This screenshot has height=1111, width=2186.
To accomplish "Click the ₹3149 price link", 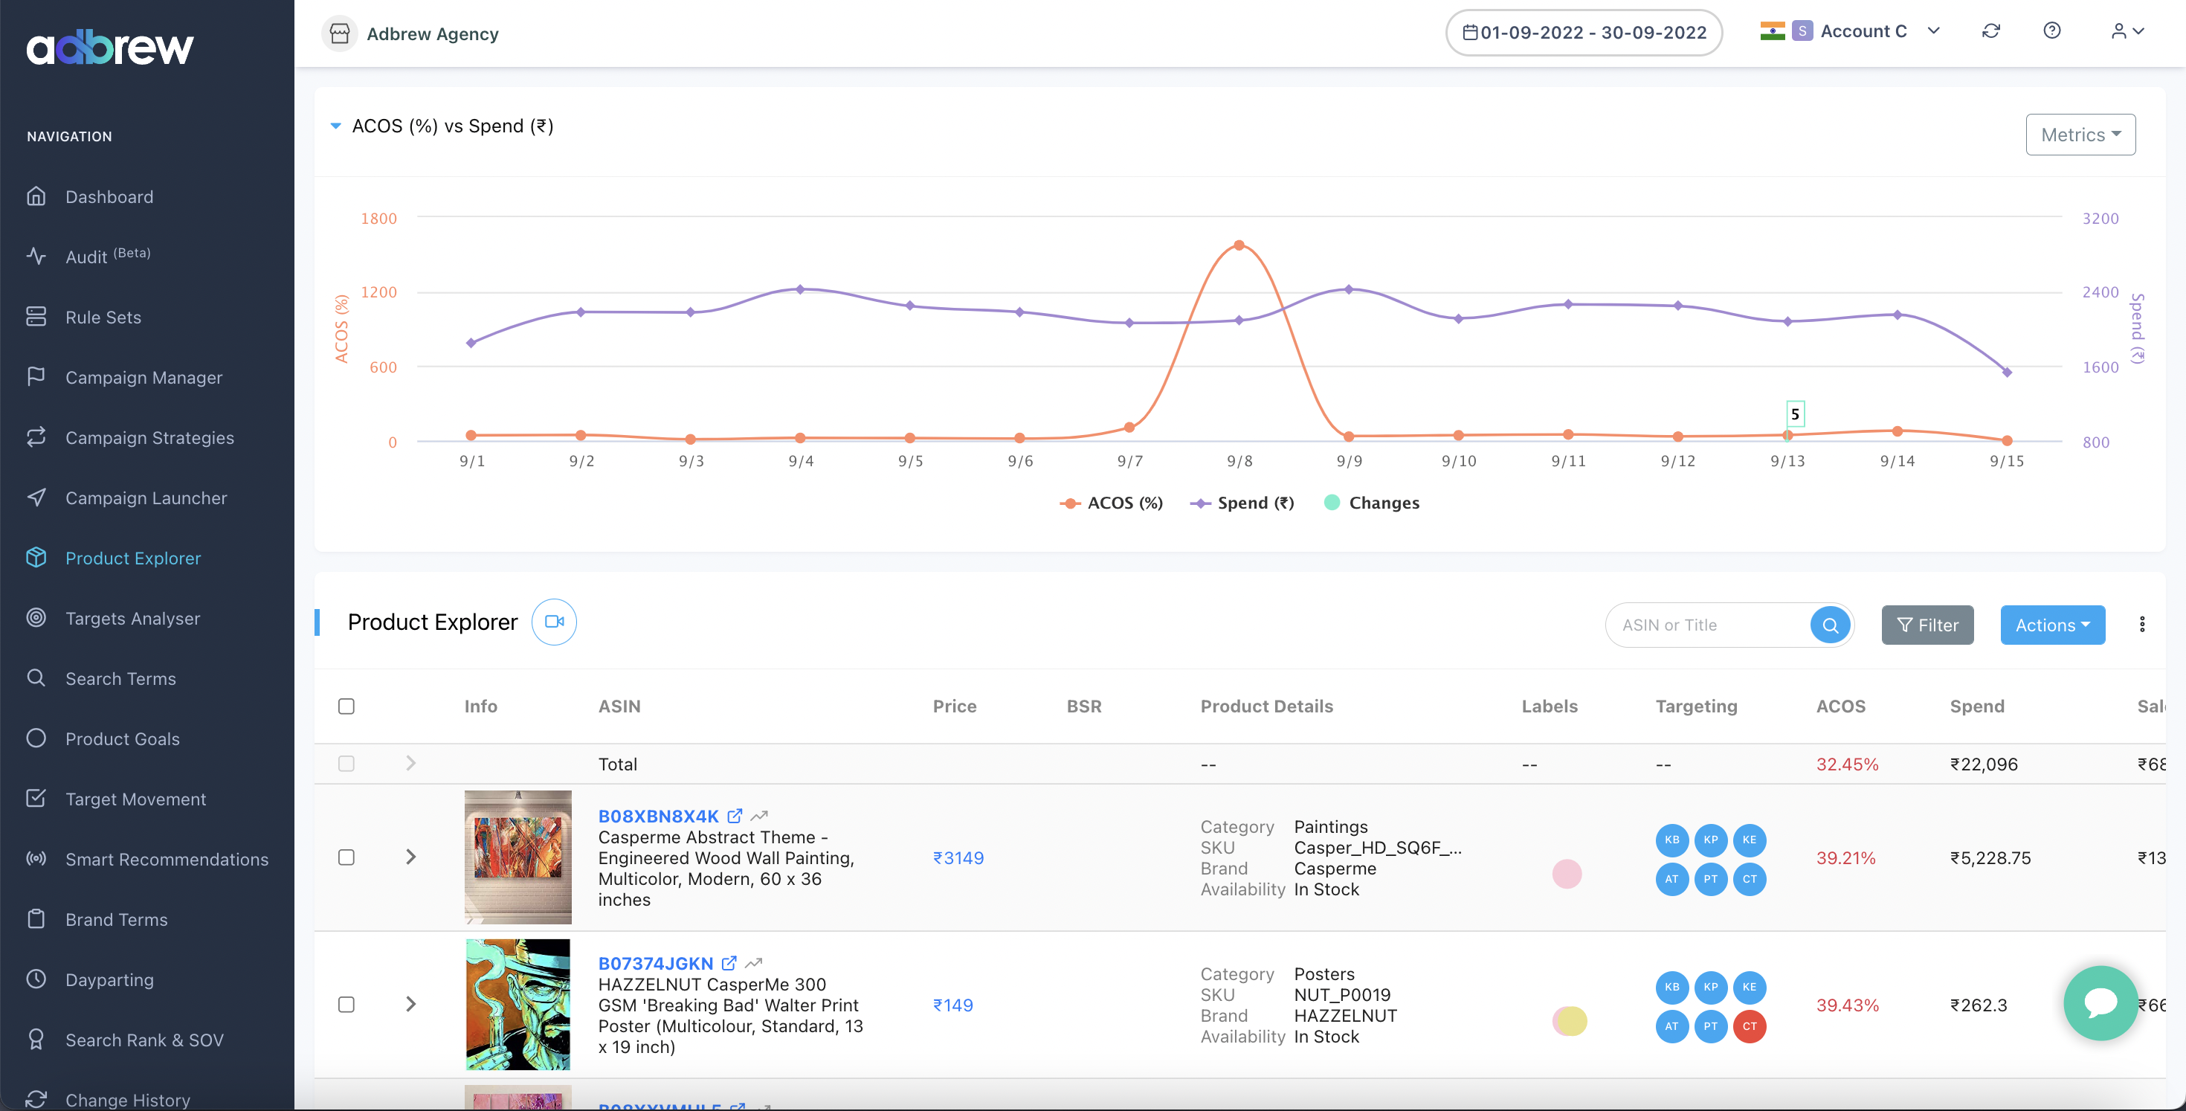I will (x=958, y=858).
